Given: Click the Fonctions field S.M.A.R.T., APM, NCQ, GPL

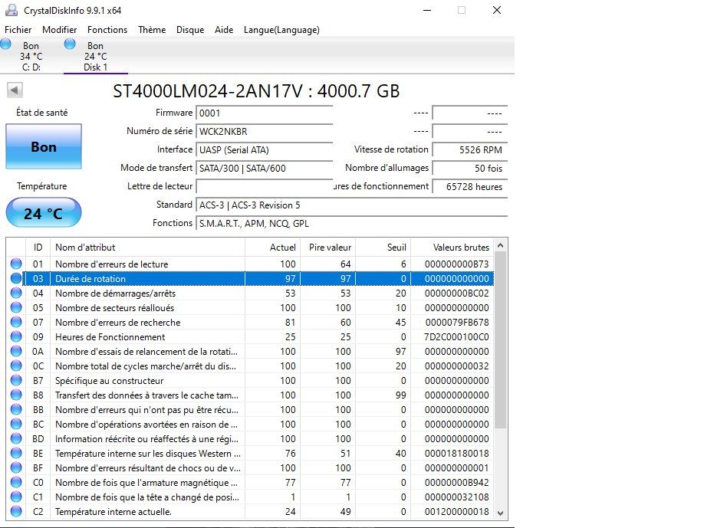Looking at the screenshot, I should pos(351,224).
